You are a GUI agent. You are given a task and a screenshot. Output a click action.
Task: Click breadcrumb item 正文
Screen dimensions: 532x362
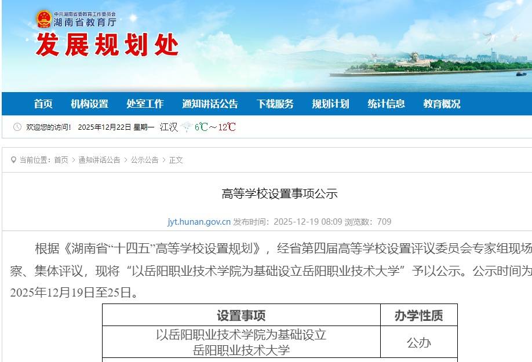click(x=176, y=160)
